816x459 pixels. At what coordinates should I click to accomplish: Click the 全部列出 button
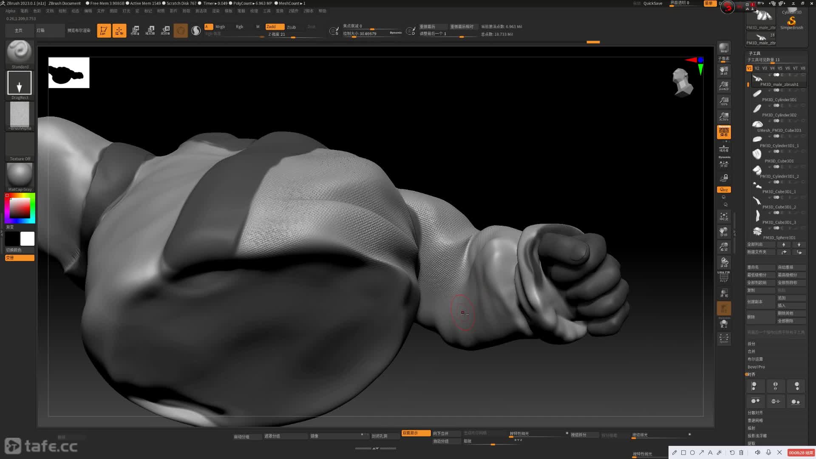click(x=761, y=244)
